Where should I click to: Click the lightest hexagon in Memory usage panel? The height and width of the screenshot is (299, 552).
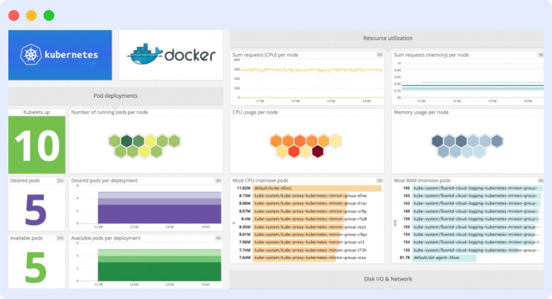467,152
